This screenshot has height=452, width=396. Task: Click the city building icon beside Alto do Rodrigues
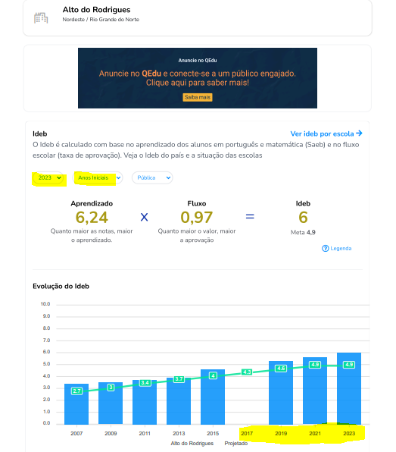click(x=41, y=18)
